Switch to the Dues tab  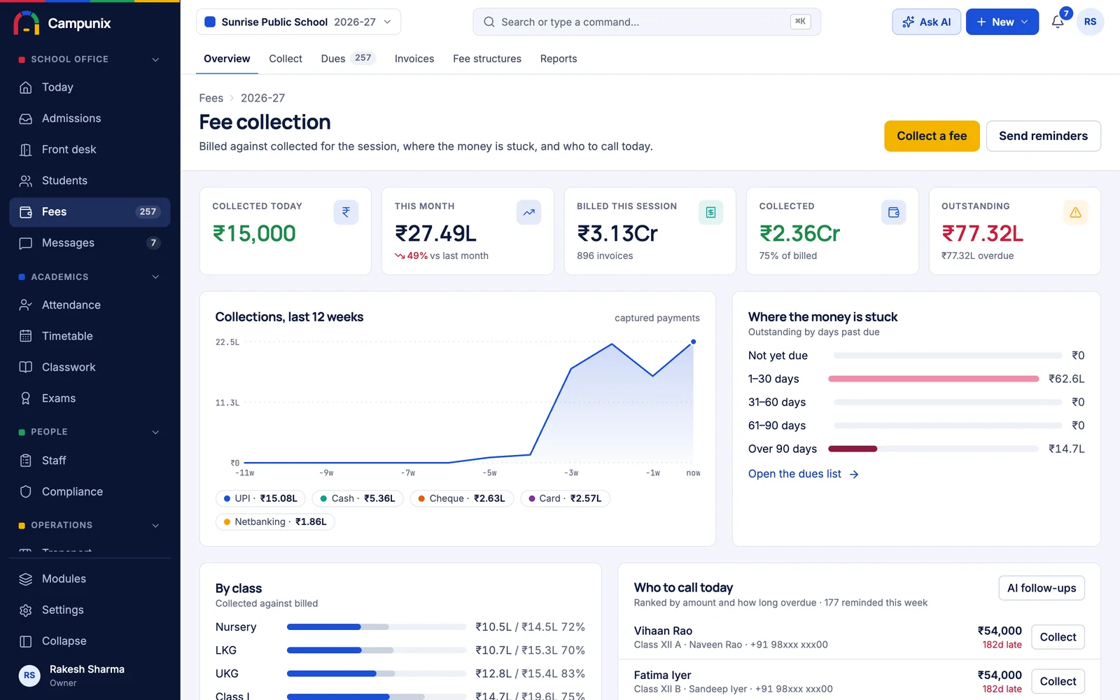point(348,59)
